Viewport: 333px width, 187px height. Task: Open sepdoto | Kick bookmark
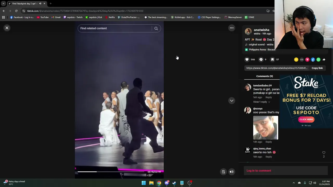click(x=94, y=17)
